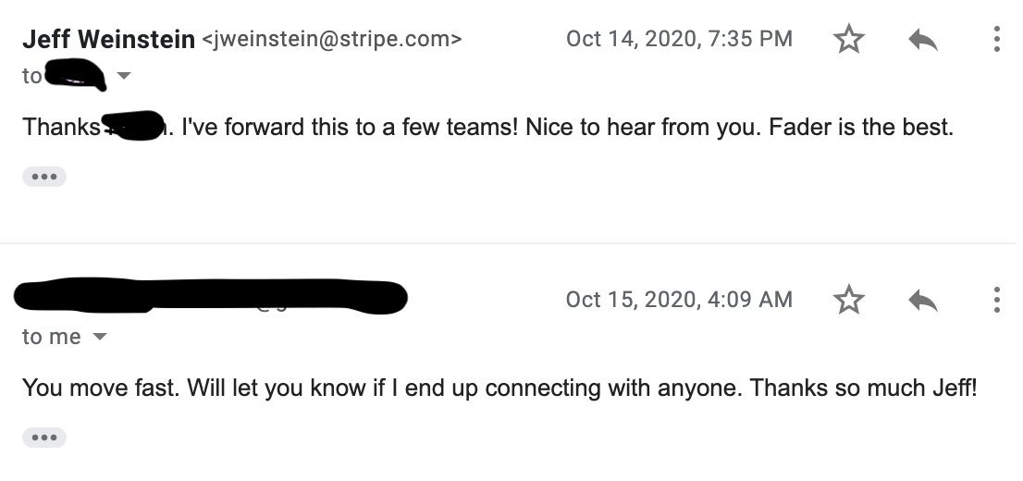The width and height of the screenshot is (1023, 481).
Task: Expand the 'to me' details arrow
Action: click(x=99, y=337)
